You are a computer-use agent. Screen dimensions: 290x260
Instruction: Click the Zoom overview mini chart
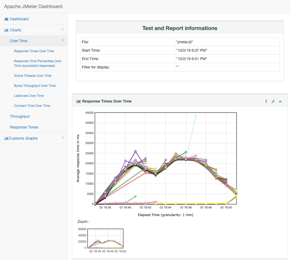tap(105, 238)
